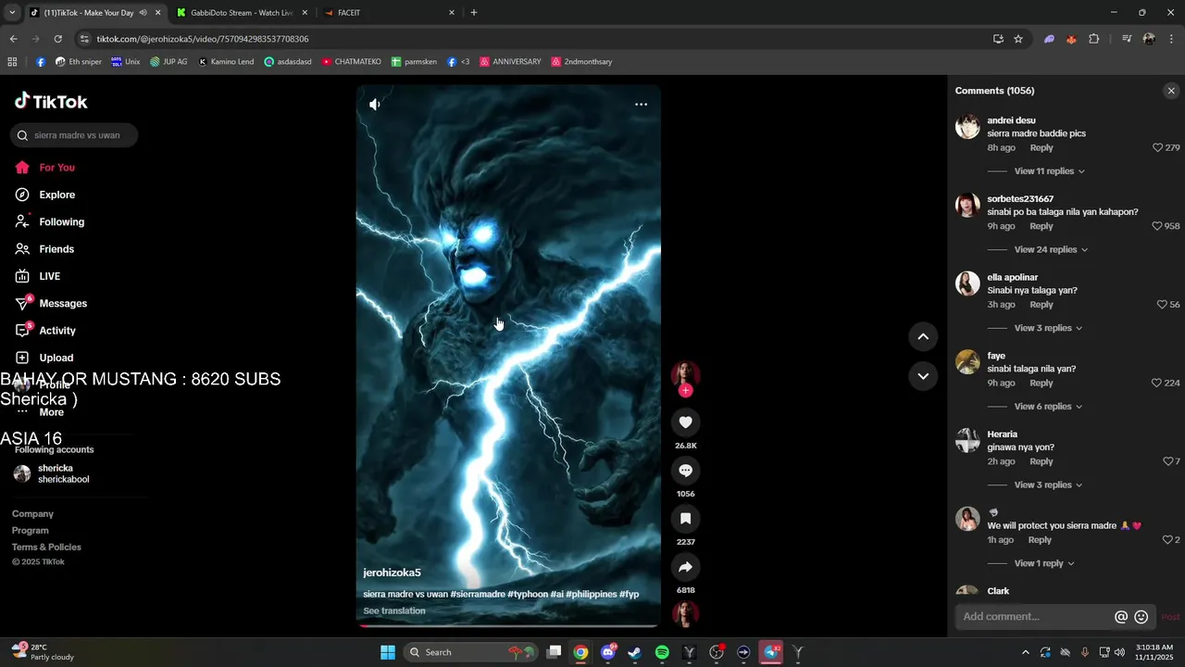Seek on the video progress bar
The width and height of the screenshot is (1185, 667).
tap(508, 625)
